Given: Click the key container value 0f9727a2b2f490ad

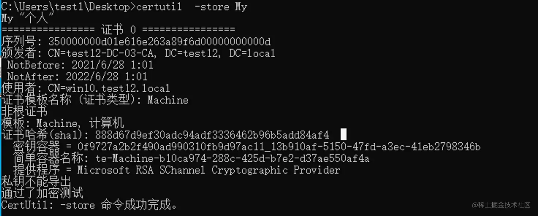Looking at the screenshot, I should pyautogui.click(x=279, y=147).
